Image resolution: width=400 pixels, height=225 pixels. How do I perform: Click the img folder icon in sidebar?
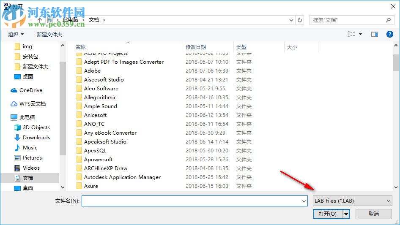pyautogui.click(x=17, y=46)
